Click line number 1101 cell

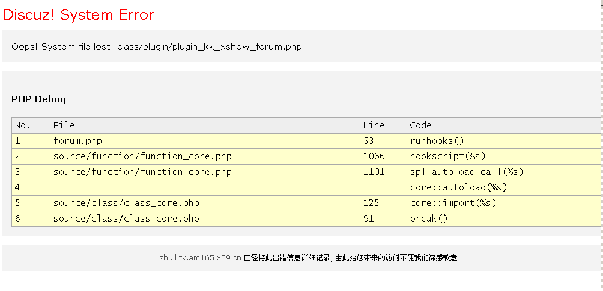pyautogui.click(x=383, y=172)
